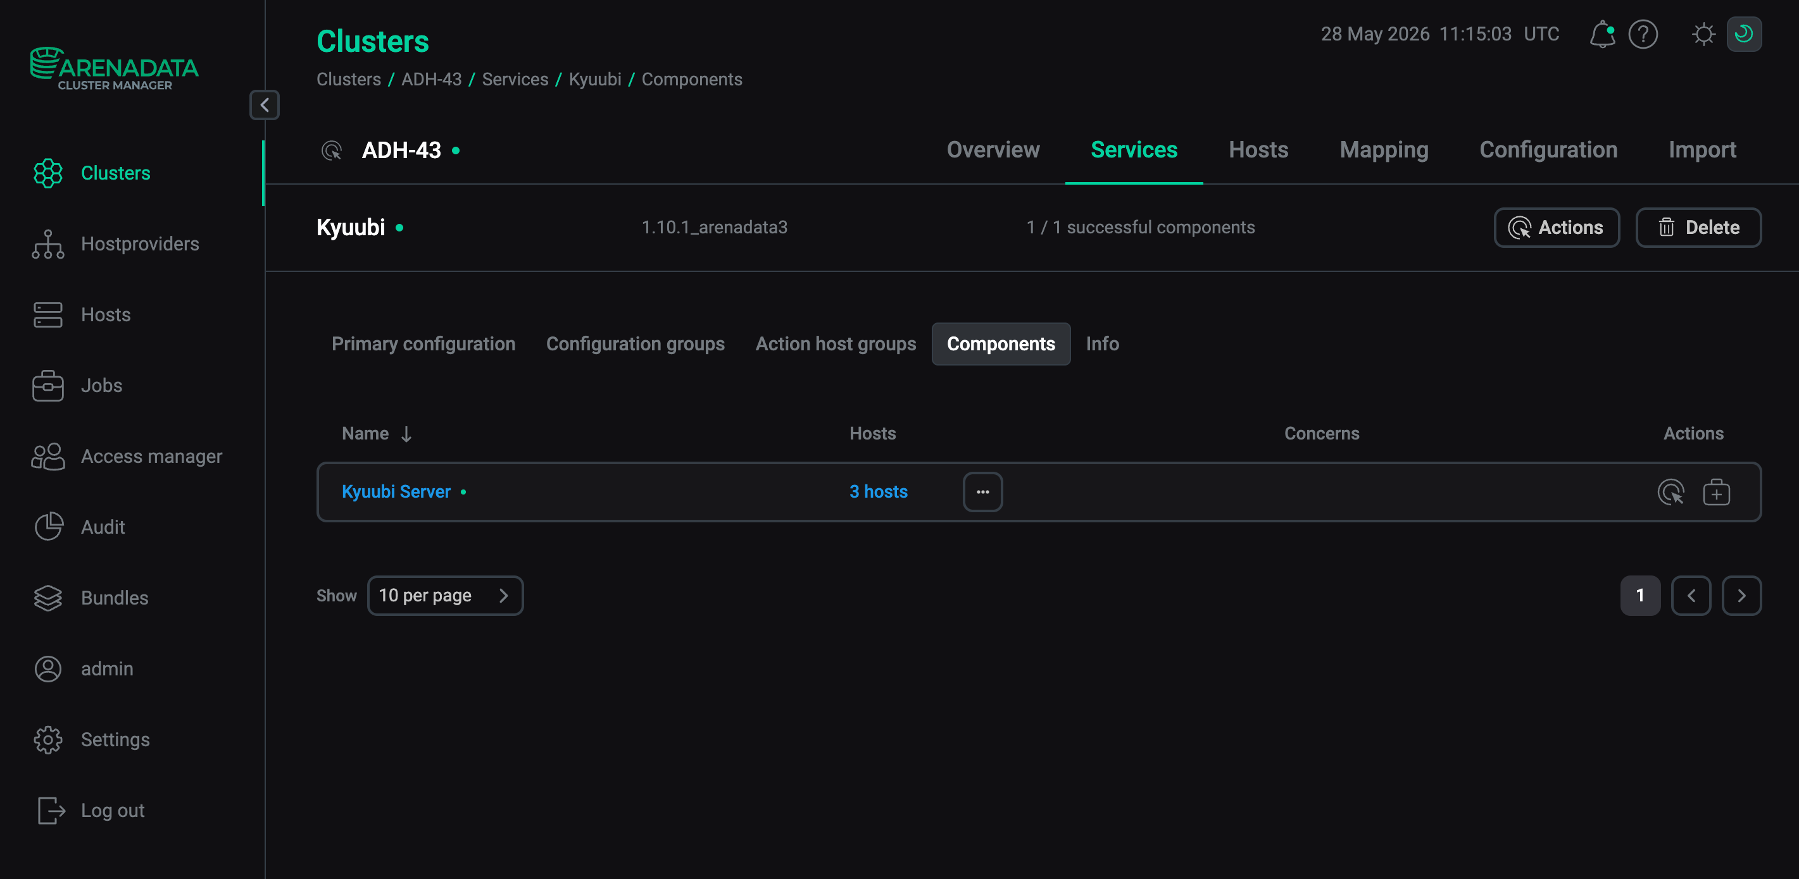This screenshot has height=879, width=1799.
Task: Switch to the cluster Hosts tab
Action: 1258,150
